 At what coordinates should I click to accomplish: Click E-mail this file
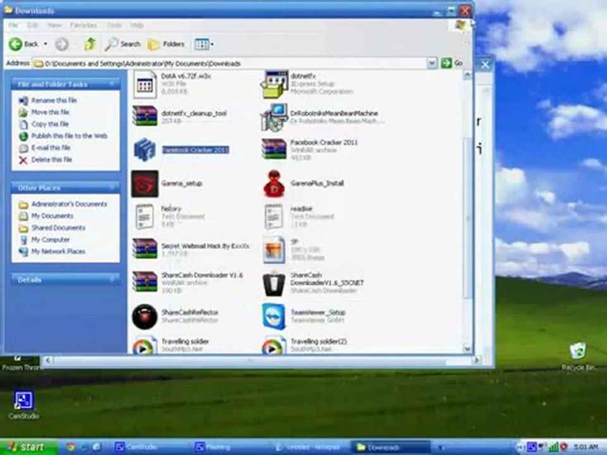pyautogui.click(x=51, y=148)
